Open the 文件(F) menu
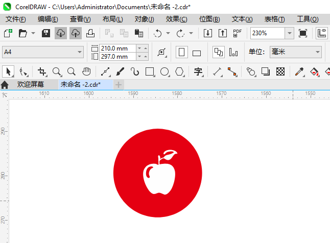The height and width of the screenshot is (243, 330). (16, 19)
